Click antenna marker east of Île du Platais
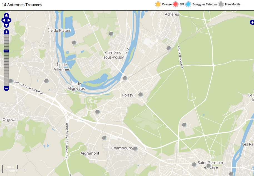 point(74,43)
